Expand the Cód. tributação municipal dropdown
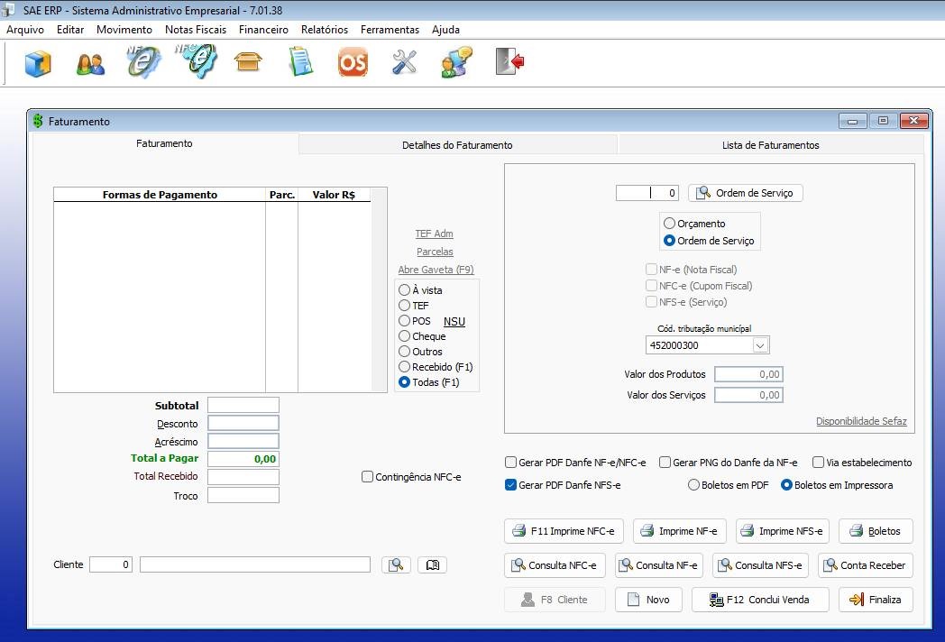 760,345
